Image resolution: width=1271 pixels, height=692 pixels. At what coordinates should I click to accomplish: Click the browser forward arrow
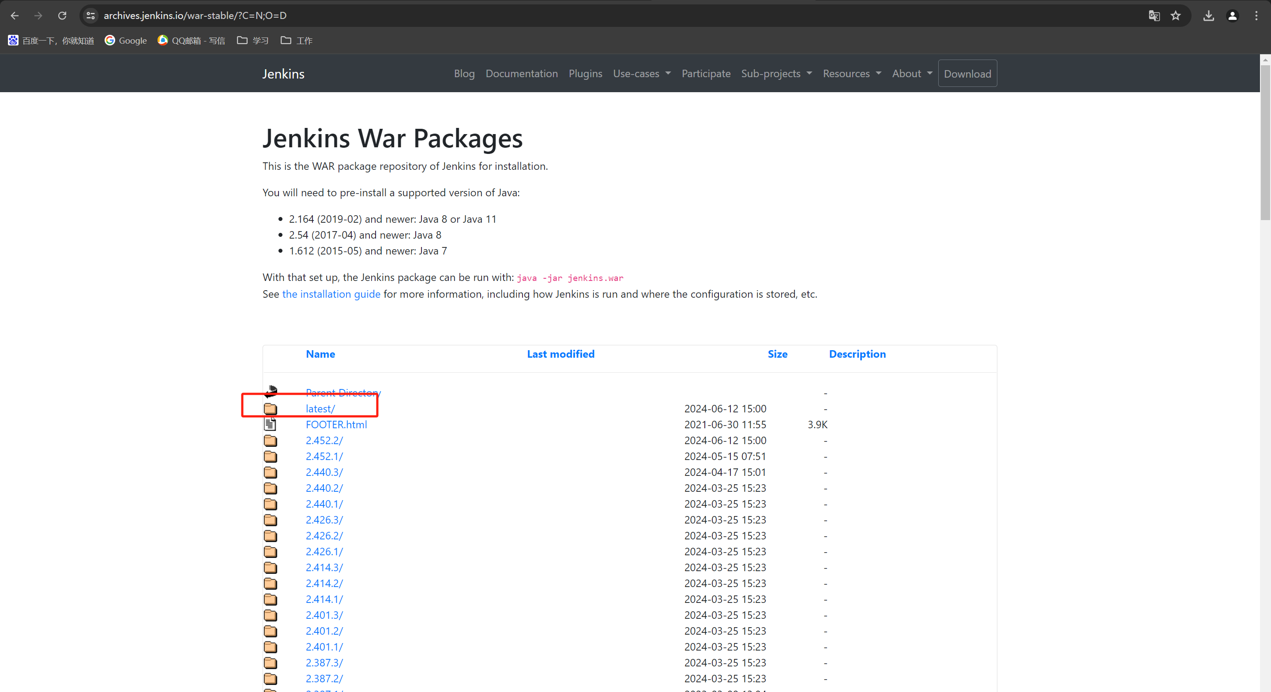(38, 16)
